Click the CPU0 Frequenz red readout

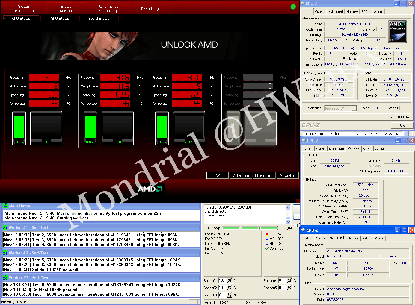(44, 78)
